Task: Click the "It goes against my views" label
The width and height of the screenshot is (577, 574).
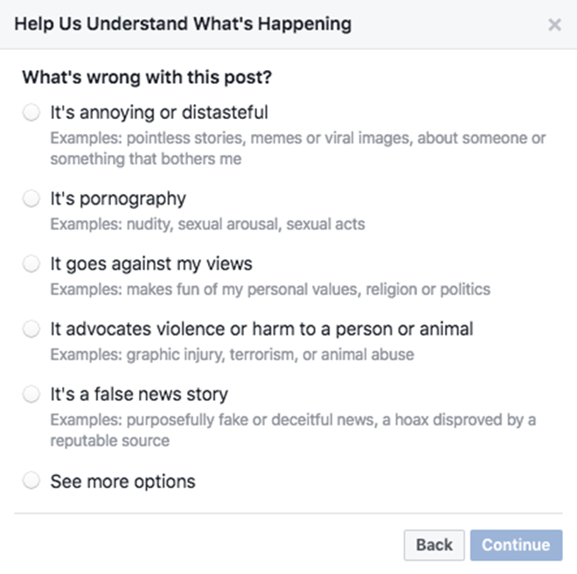Action: click(151, 264)
